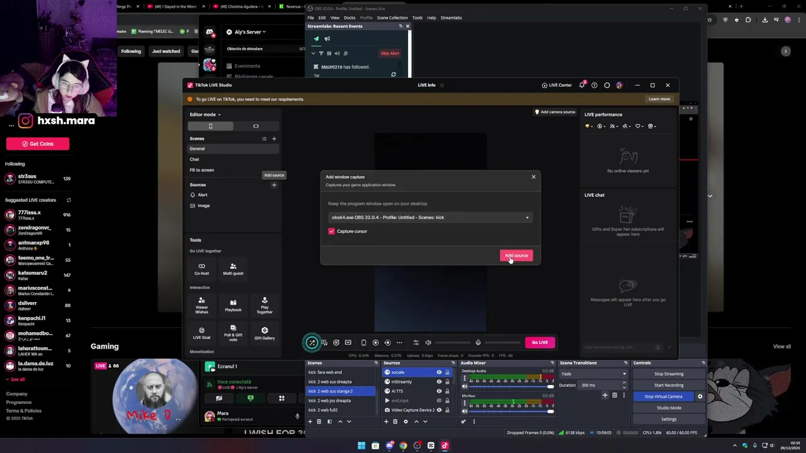
Task: Click trash icon under OBS Sources list
Action: (x=395, y=422)
